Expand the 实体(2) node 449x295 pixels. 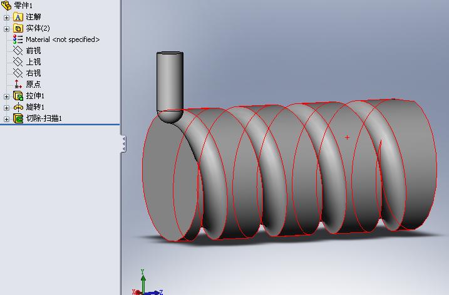click(x=6, y=29)
